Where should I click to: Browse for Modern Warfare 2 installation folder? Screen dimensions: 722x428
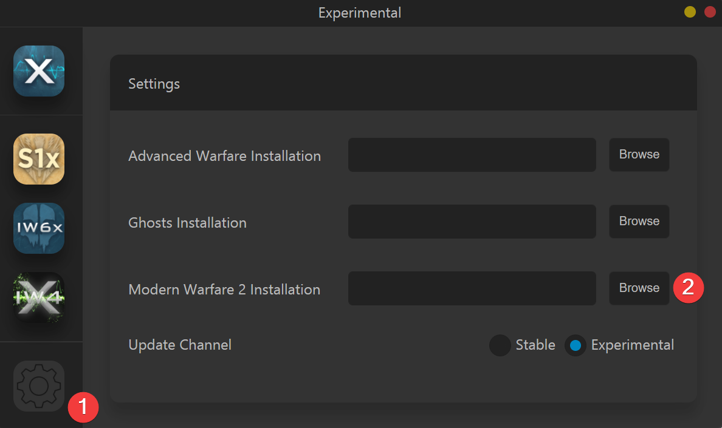[x=639, y=288]
